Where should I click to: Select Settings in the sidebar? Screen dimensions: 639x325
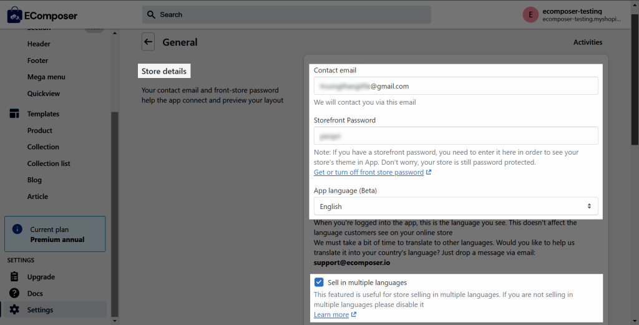[x=54, y=309]
